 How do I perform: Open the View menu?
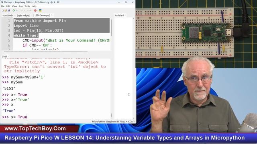point(14,6)
